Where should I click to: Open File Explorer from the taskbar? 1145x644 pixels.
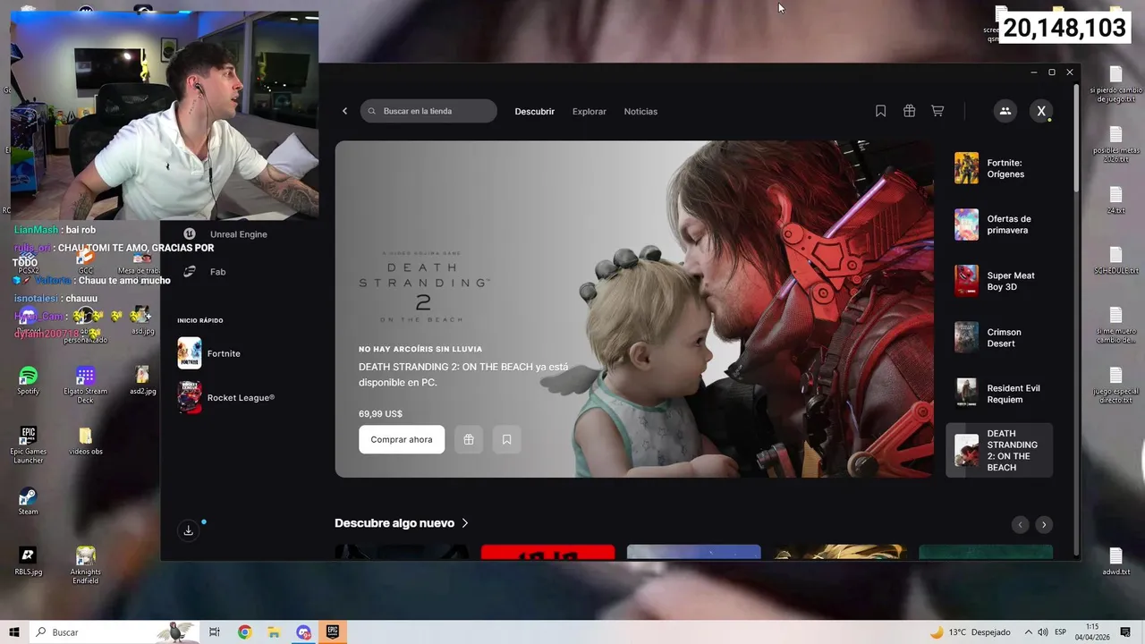coord(274,632)
